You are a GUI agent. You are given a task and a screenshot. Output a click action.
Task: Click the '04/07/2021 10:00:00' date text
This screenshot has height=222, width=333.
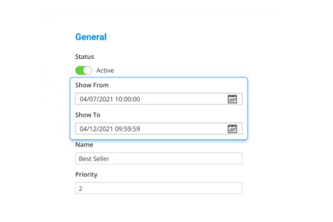coord(110,99)
